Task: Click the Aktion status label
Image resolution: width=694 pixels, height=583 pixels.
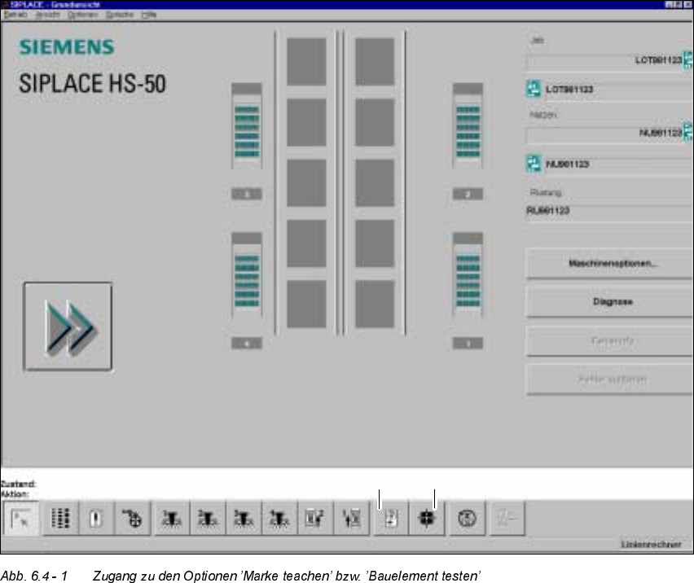Action: coord(15,493)
